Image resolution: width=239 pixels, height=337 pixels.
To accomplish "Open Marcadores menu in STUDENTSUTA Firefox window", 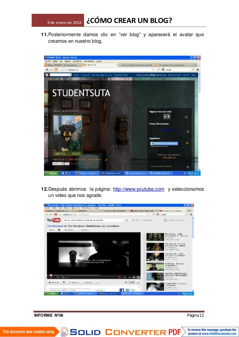I will 77,61.
